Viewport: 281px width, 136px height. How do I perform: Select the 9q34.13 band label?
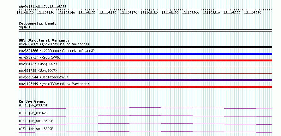[x=26, y=27]
